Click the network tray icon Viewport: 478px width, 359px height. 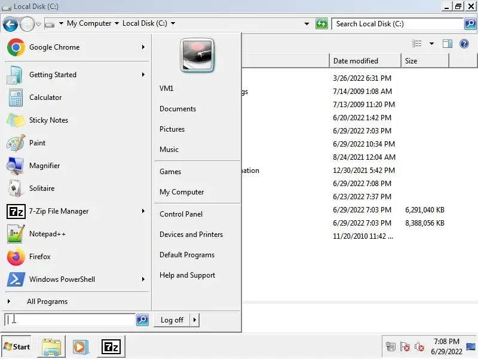[x=391, y=347]
